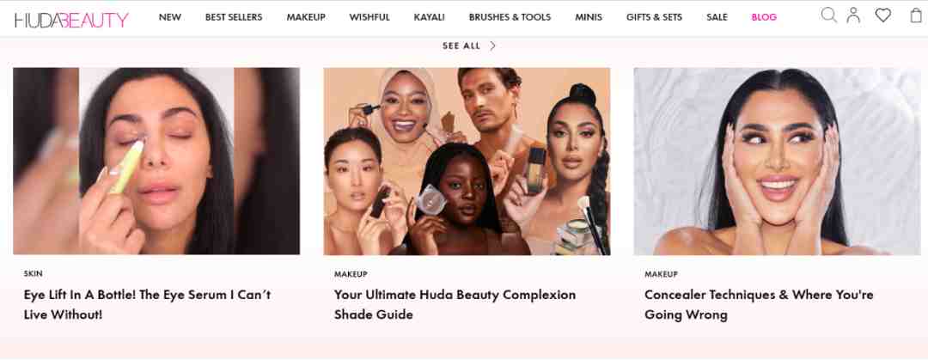This screenshot has width=928, height=360.
Task: Click the arrow next to See All
Action: (x=492, y=46)
